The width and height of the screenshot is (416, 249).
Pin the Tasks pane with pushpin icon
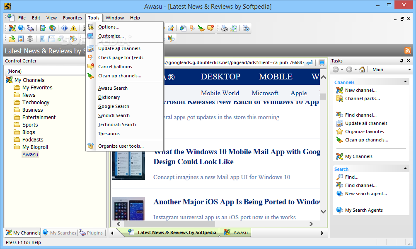[401, 61]
